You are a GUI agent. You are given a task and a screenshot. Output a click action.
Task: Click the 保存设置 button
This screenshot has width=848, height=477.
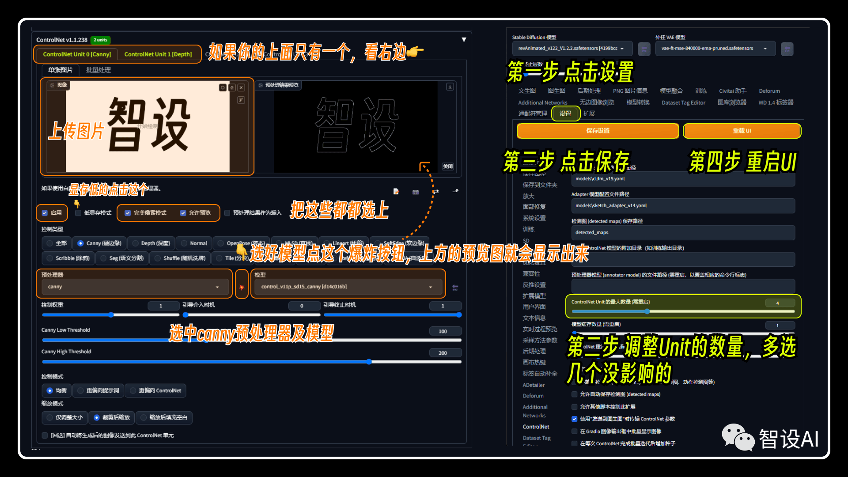click(x=598, y=131)
